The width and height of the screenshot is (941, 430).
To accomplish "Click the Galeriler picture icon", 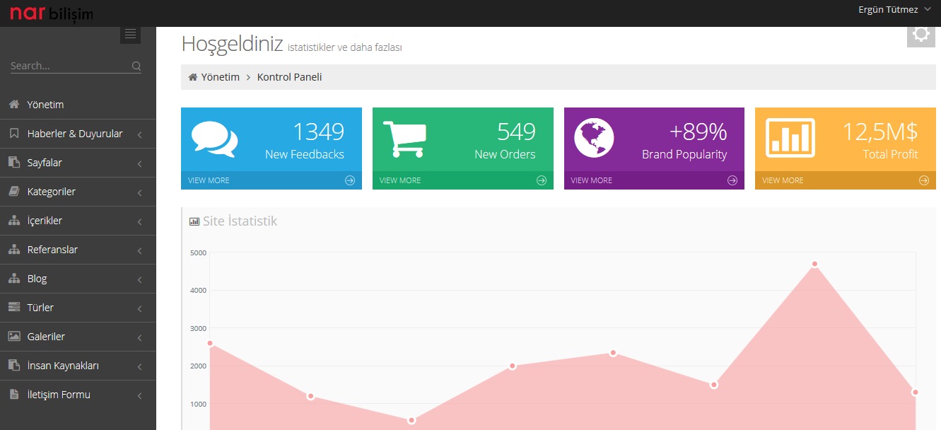I will tap(13, 337).
